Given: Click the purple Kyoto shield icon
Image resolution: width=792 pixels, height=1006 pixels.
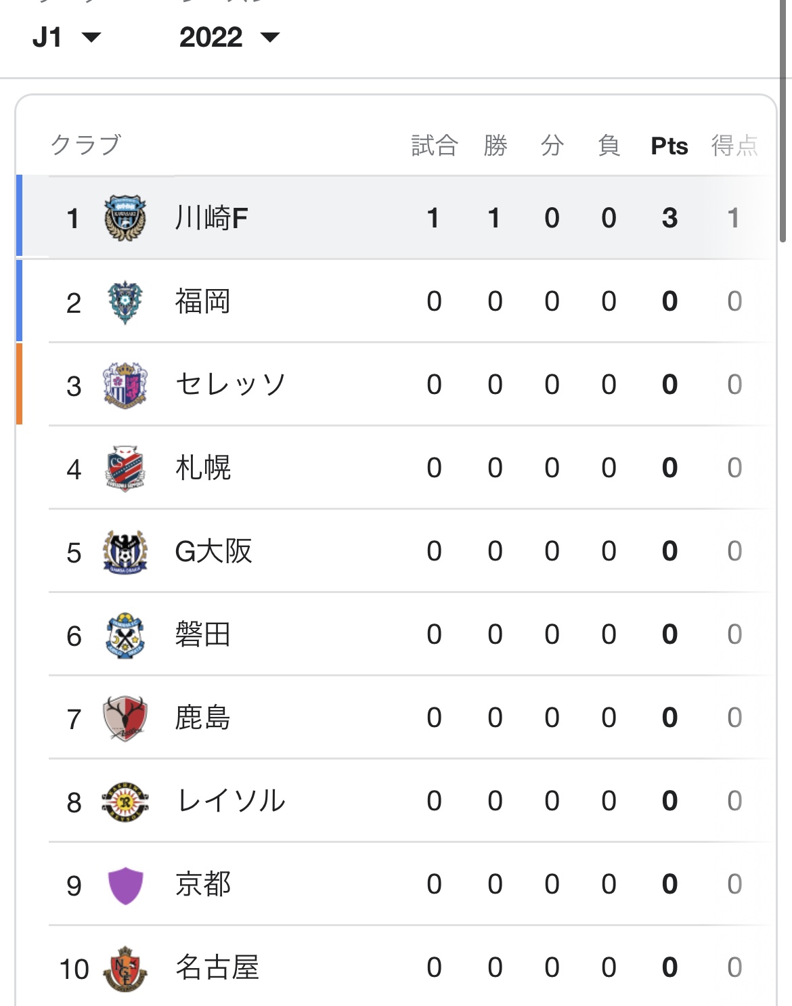Looking at the screenshot, I should (x=125, y=885).
